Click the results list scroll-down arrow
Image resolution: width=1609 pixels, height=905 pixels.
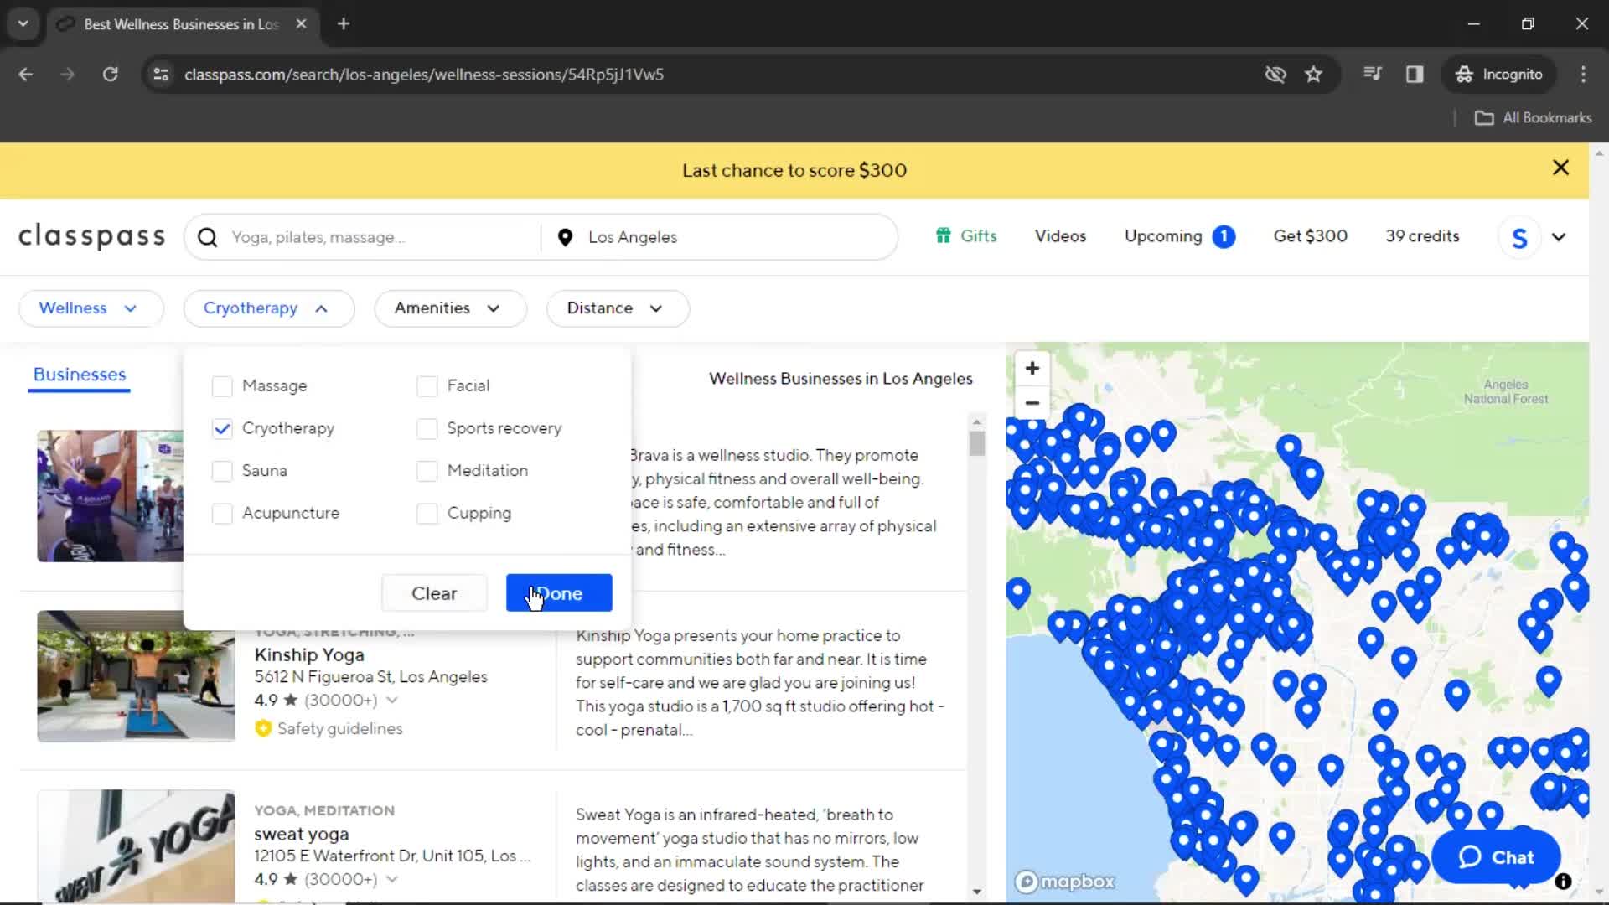[976, 892]
